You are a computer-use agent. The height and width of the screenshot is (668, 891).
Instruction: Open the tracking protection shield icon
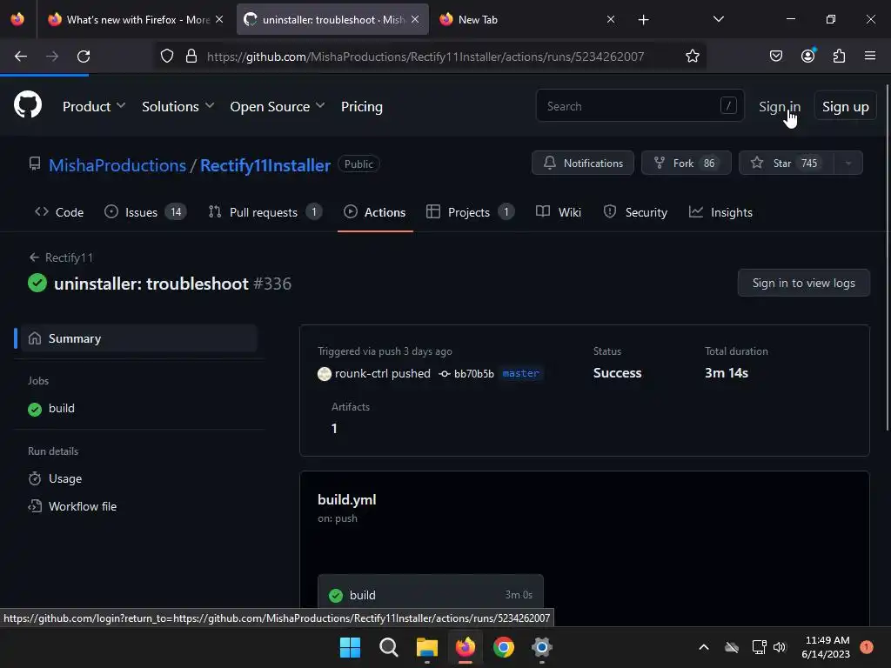[167, 57]
